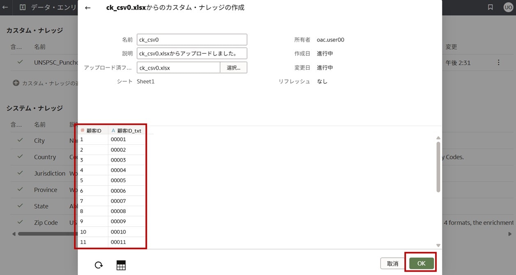Click cell 00008 in preview table

pyautogui.click(x=127, y=211)
